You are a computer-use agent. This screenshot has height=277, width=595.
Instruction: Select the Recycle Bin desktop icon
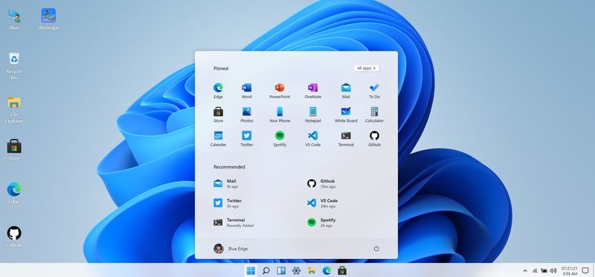pyautogui.click(x=14, y=66)
